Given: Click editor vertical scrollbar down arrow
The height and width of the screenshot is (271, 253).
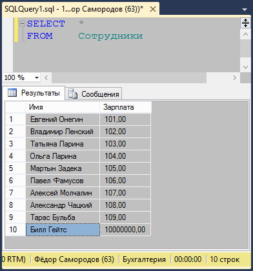Looking at the screenshot, I should [x=245, y=67].
